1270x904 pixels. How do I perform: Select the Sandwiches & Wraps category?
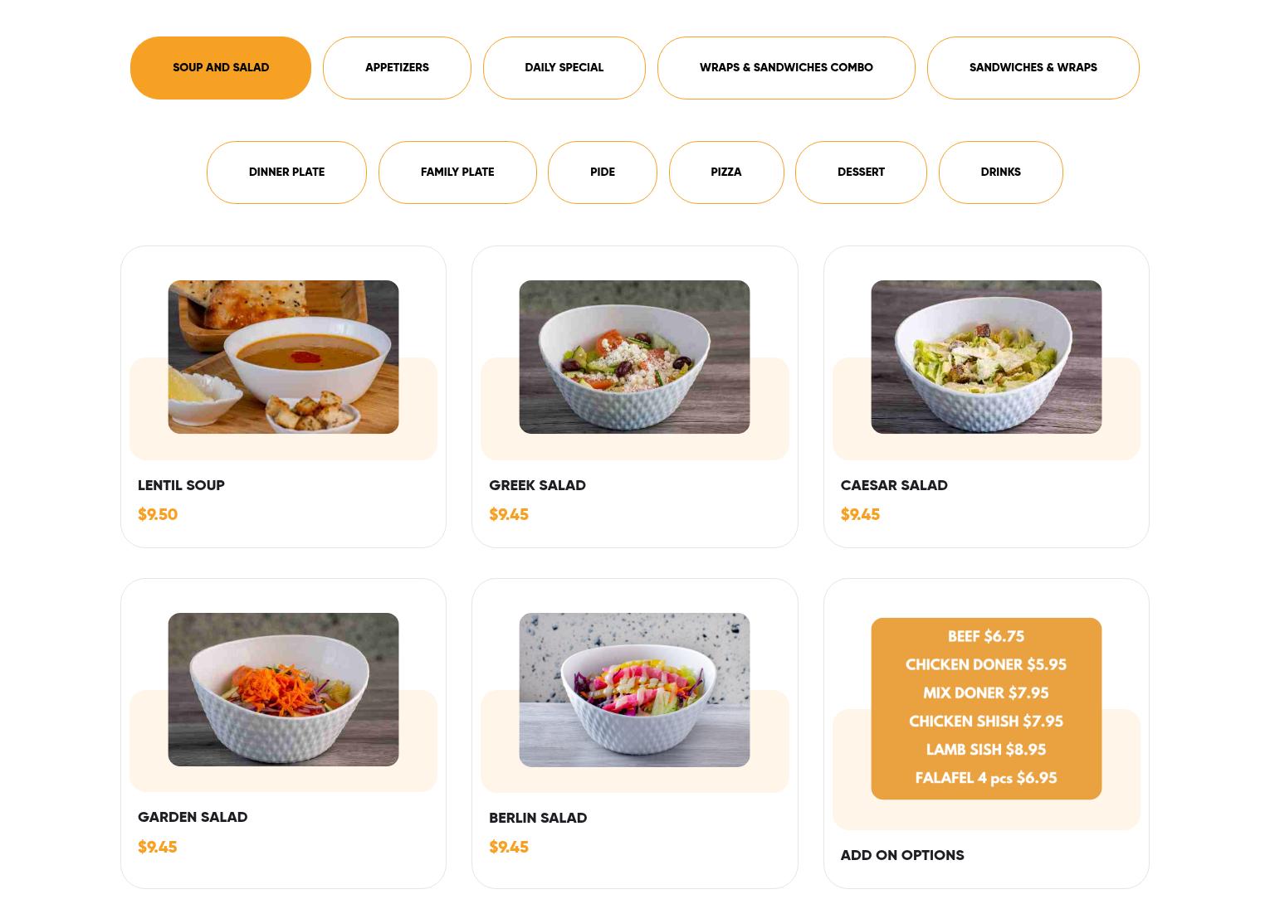point(1033,68)
